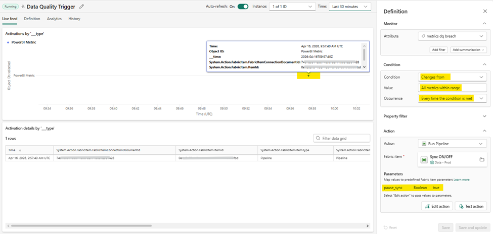Click the Sync ON/OFF pipeline icon

[424, 160]
